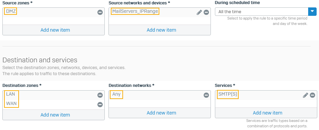Remove LAN from destination zones
Screen dimensions: 319x130
click(x=100, y=95)
